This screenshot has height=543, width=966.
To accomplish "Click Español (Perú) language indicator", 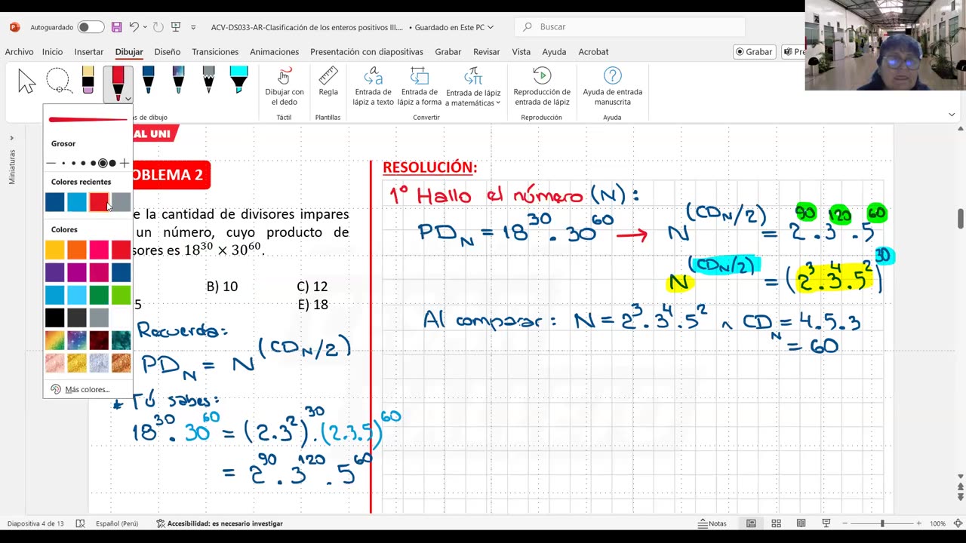I will point(117,523).
